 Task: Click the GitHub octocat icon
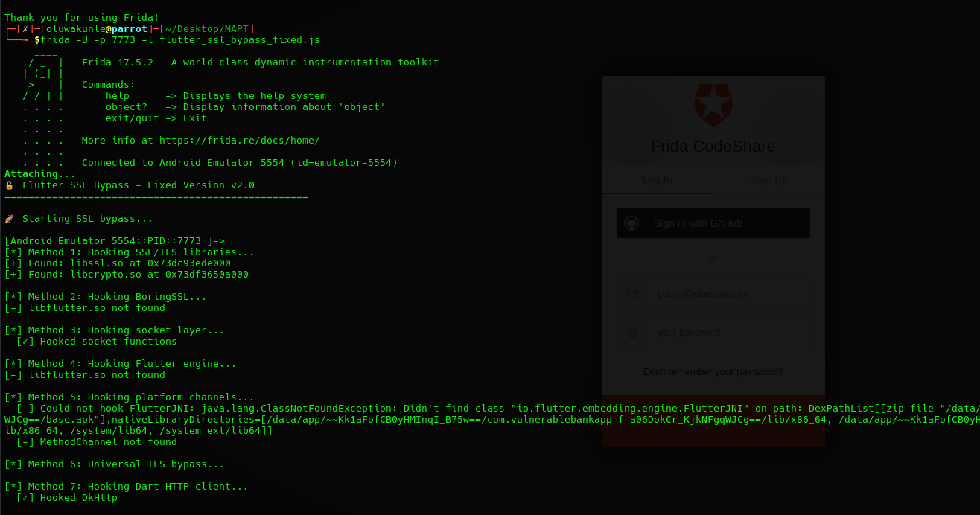[631, 223]
